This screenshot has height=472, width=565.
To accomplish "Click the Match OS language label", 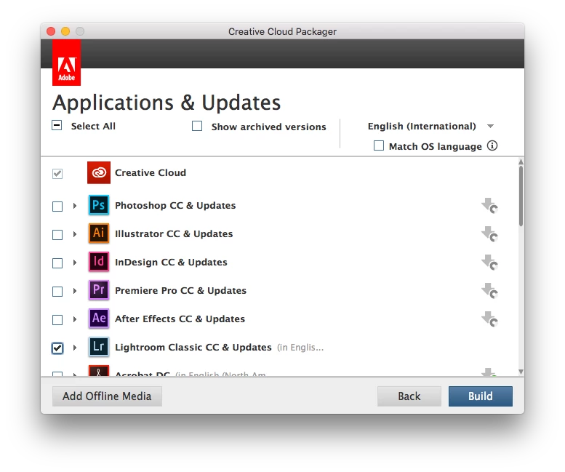I will pyautogui.click(x=436, y=147).
